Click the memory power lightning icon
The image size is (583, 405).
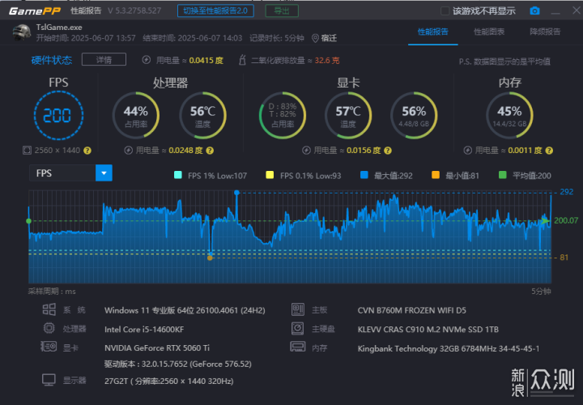click(x=468, y=150)
